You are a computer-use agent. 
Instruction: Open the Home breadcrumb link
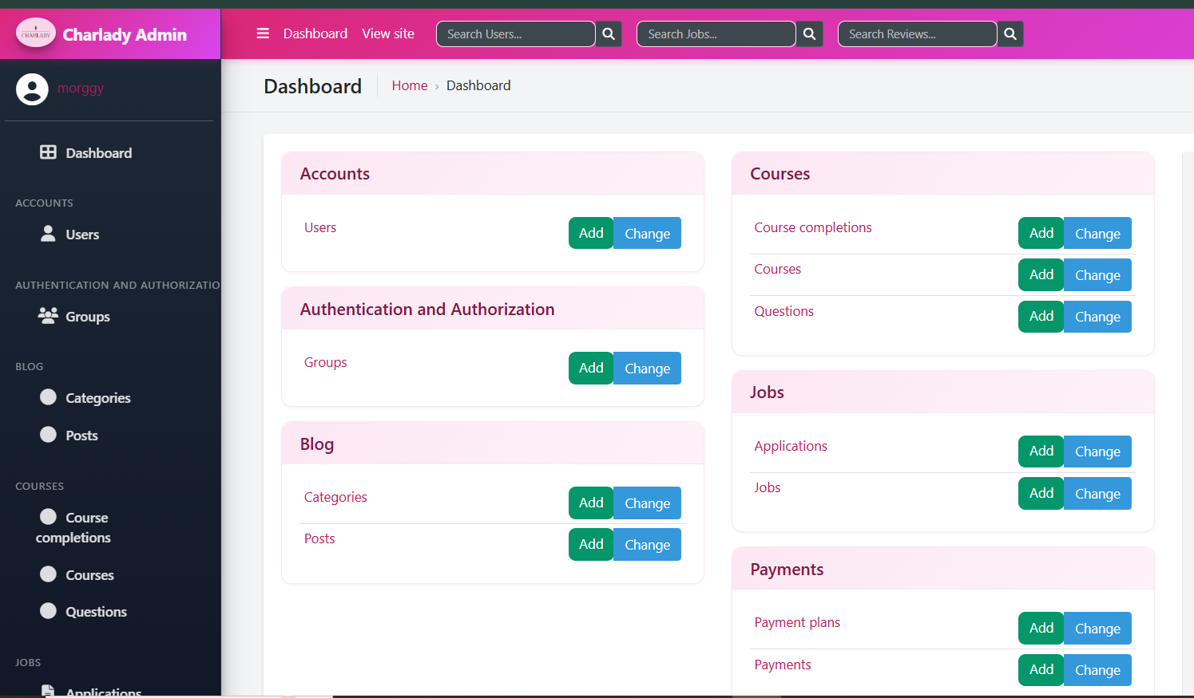pyautogui.click(x=410, y=85)
